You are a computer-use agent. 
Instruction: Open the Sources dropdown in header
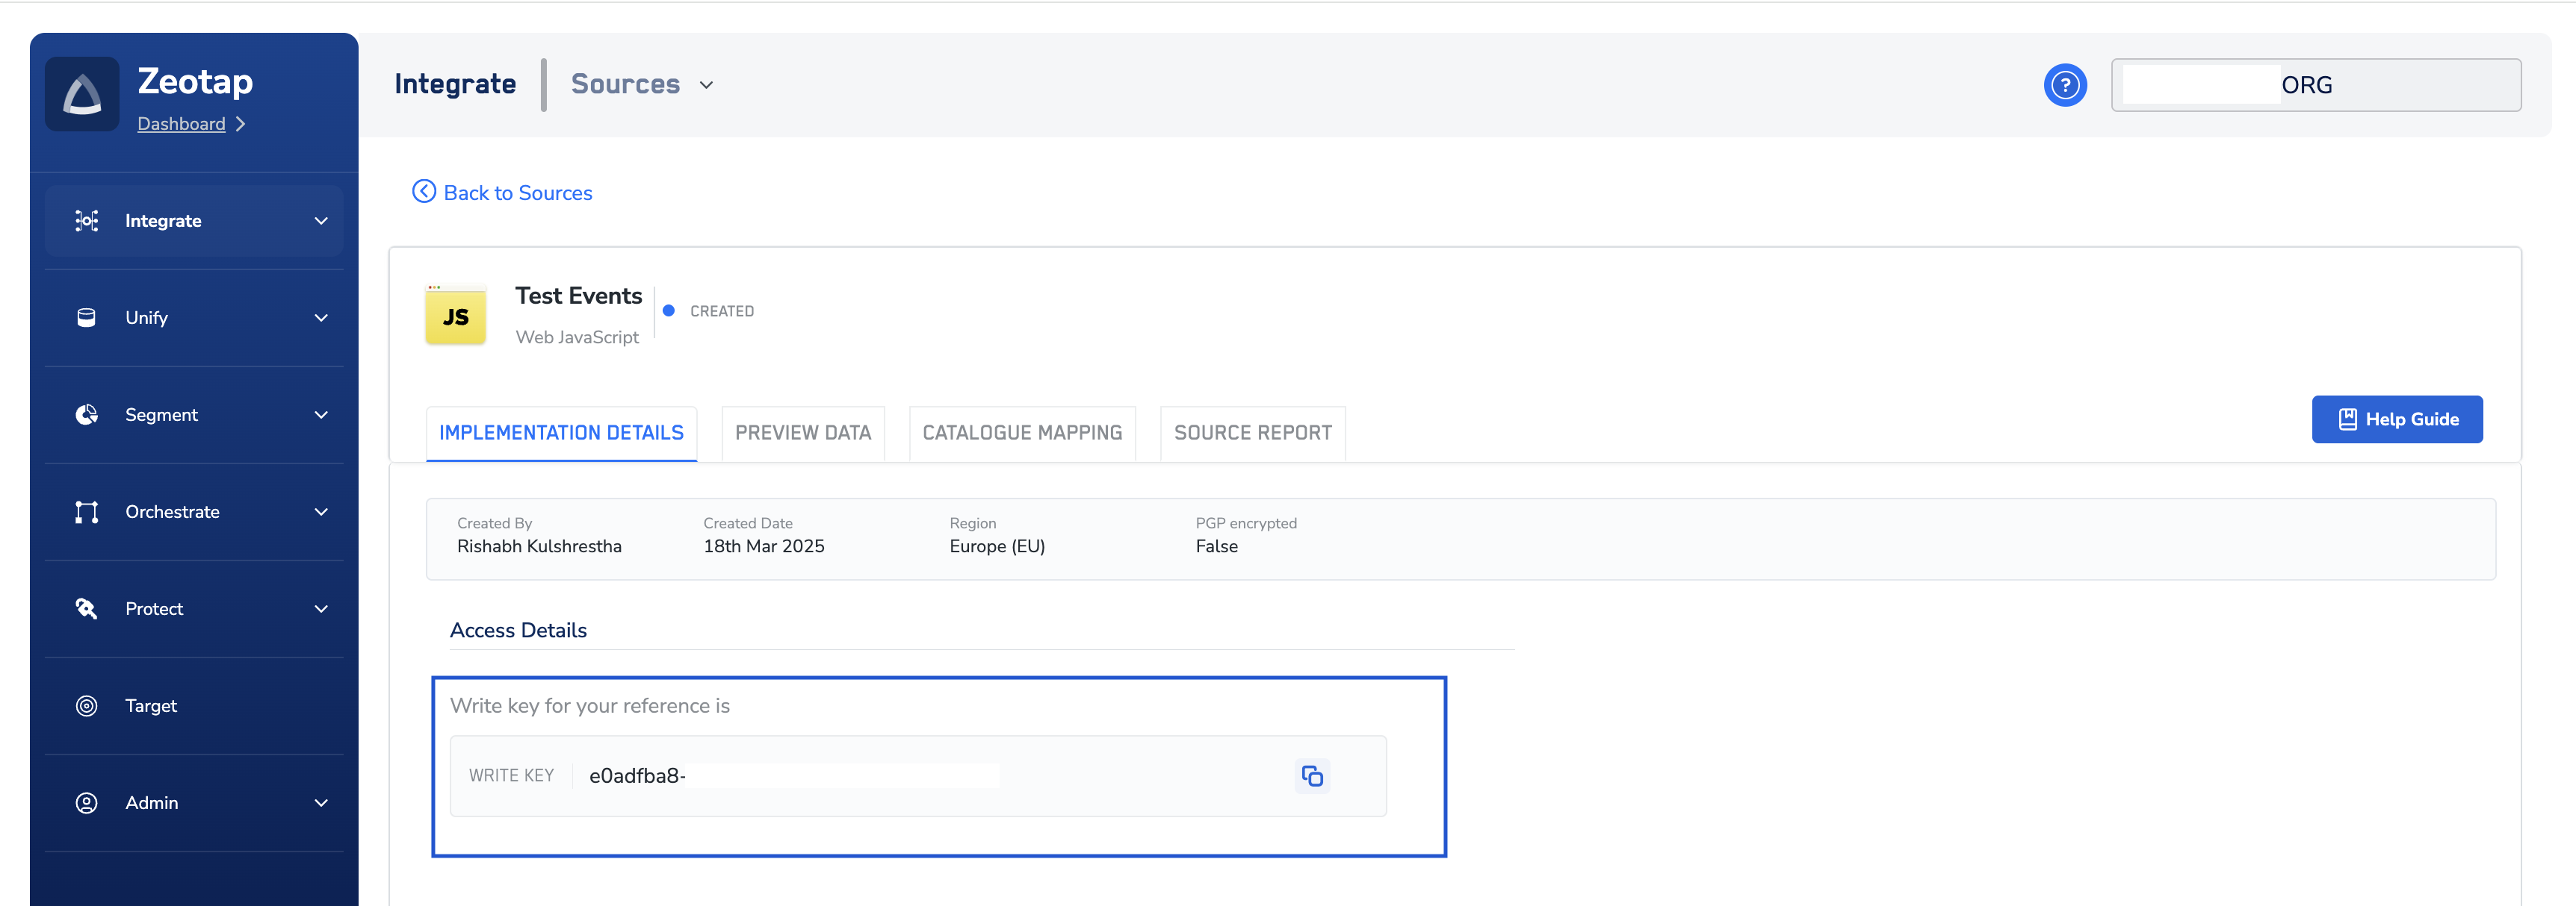pos(642,85)
